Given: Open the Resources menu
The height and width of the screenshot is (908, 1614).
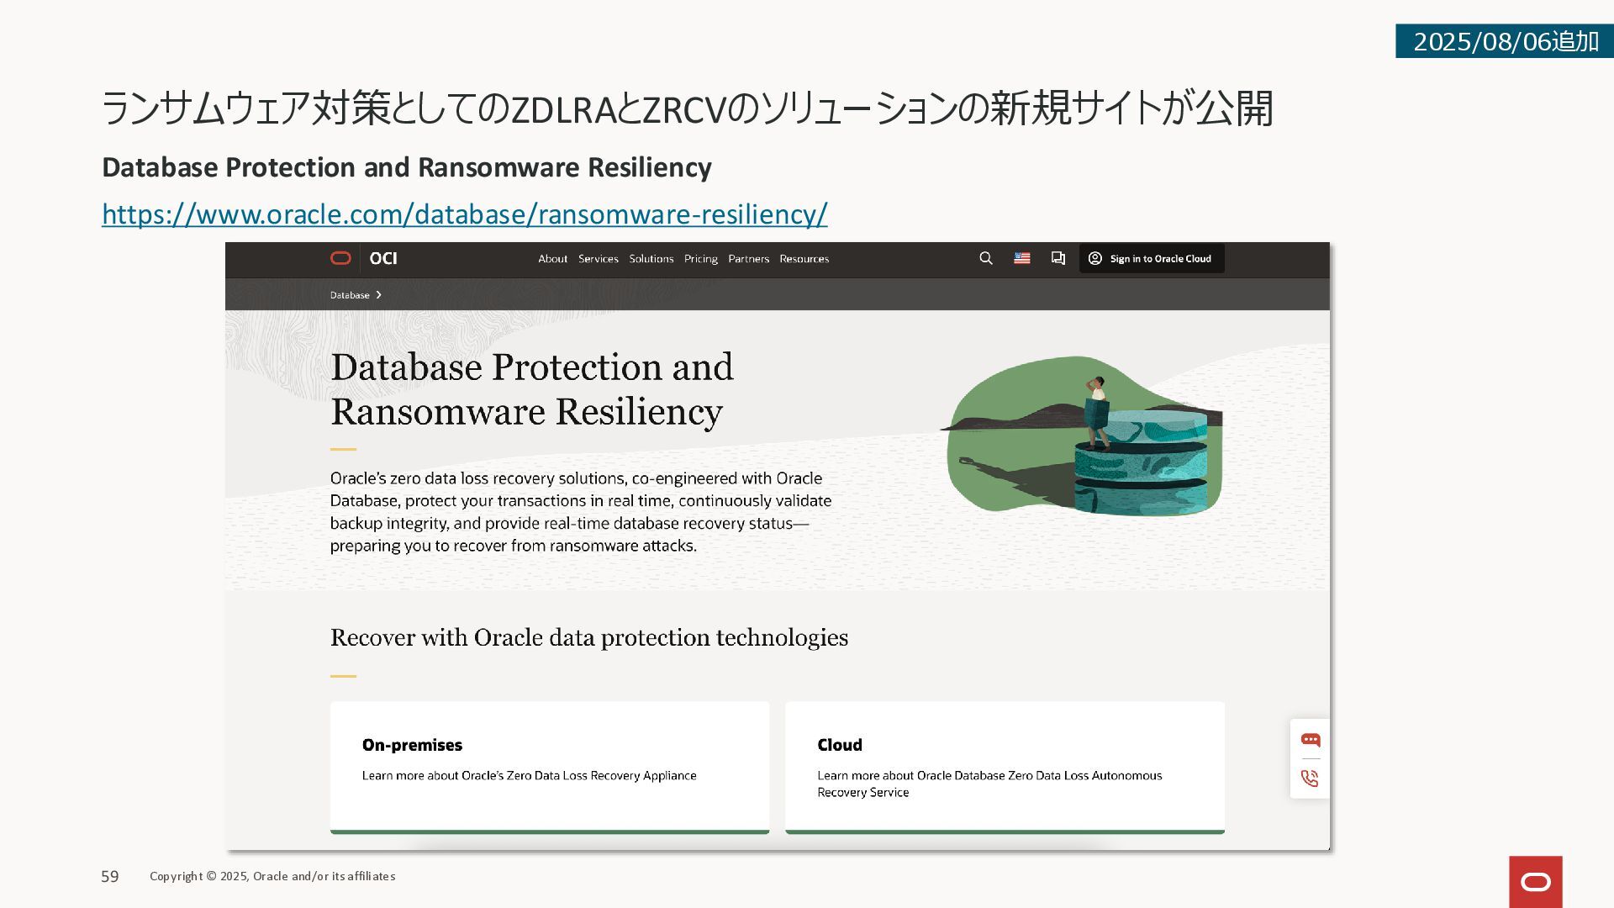Looking at the screenshot, I should coord(804,259).
